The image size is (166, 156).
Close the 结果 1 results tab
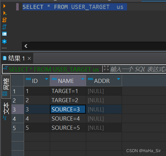29,58
